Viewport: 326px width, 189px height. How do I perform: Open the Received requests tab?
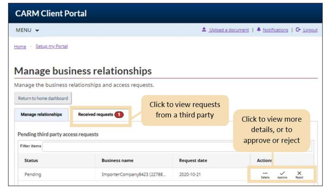(x=96, y=115)
